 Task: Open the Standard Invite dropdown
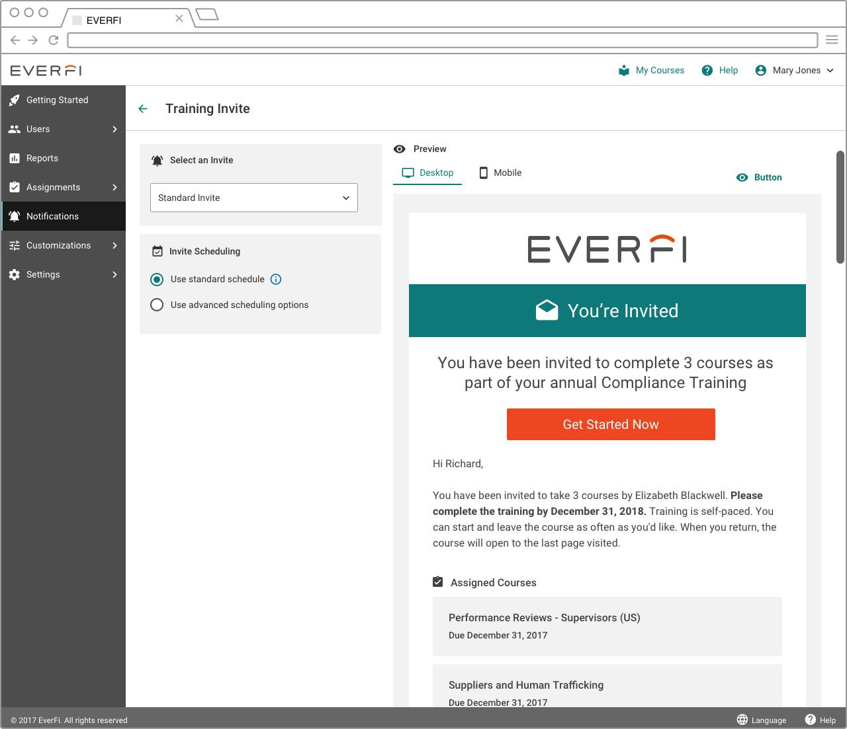(254, 198)
